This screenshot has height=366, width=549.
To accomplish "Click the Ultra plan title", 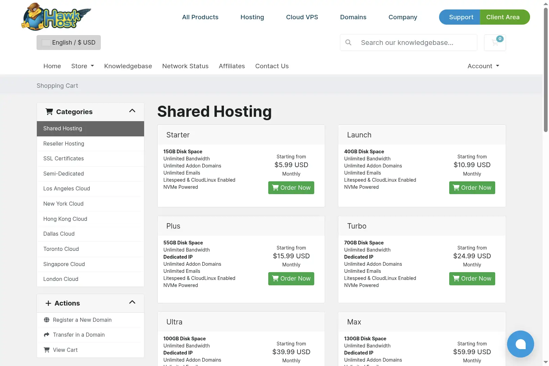I will tap(174, 322).
